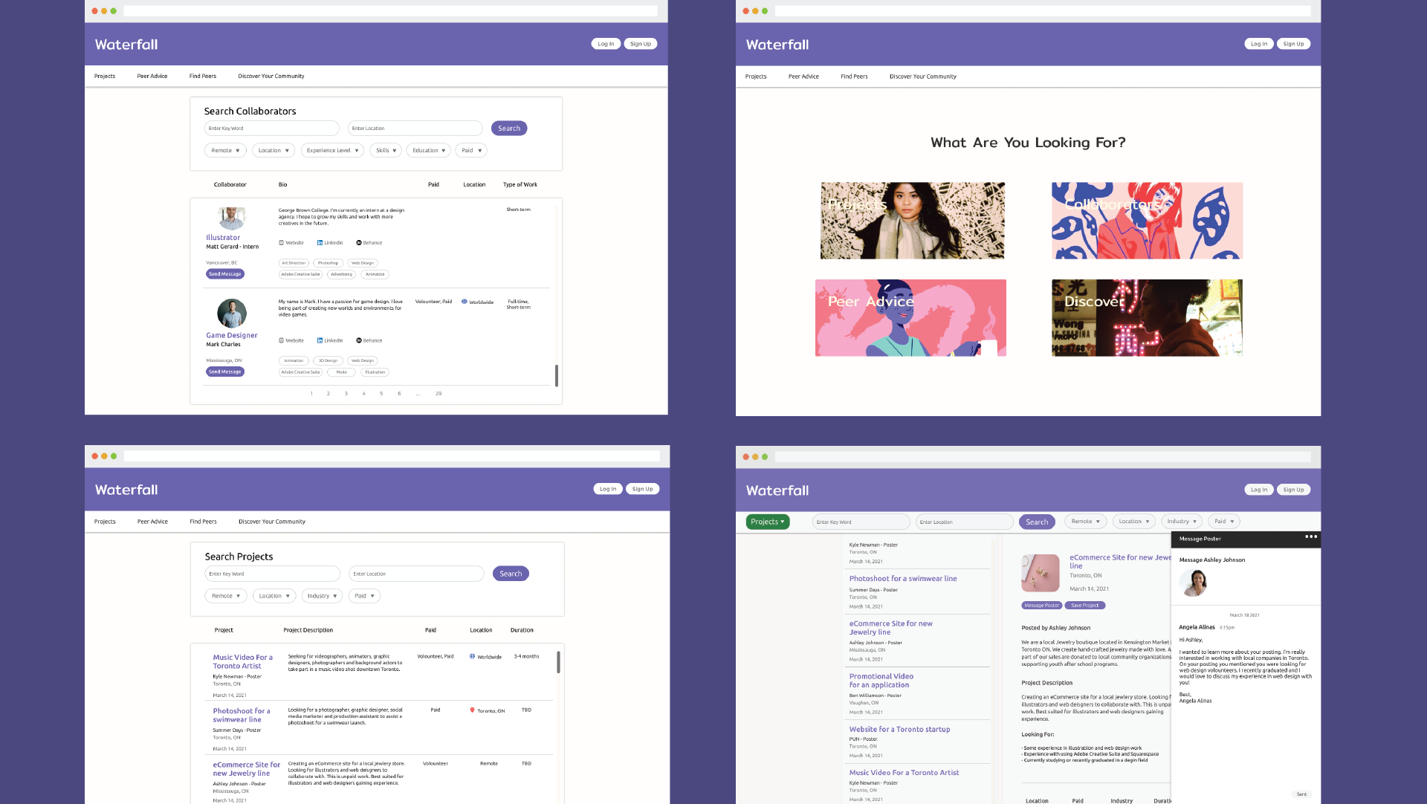1427x804 pixels.
Task: Click scrollbar in collaborators results list
Action: (x=557, y=375)
